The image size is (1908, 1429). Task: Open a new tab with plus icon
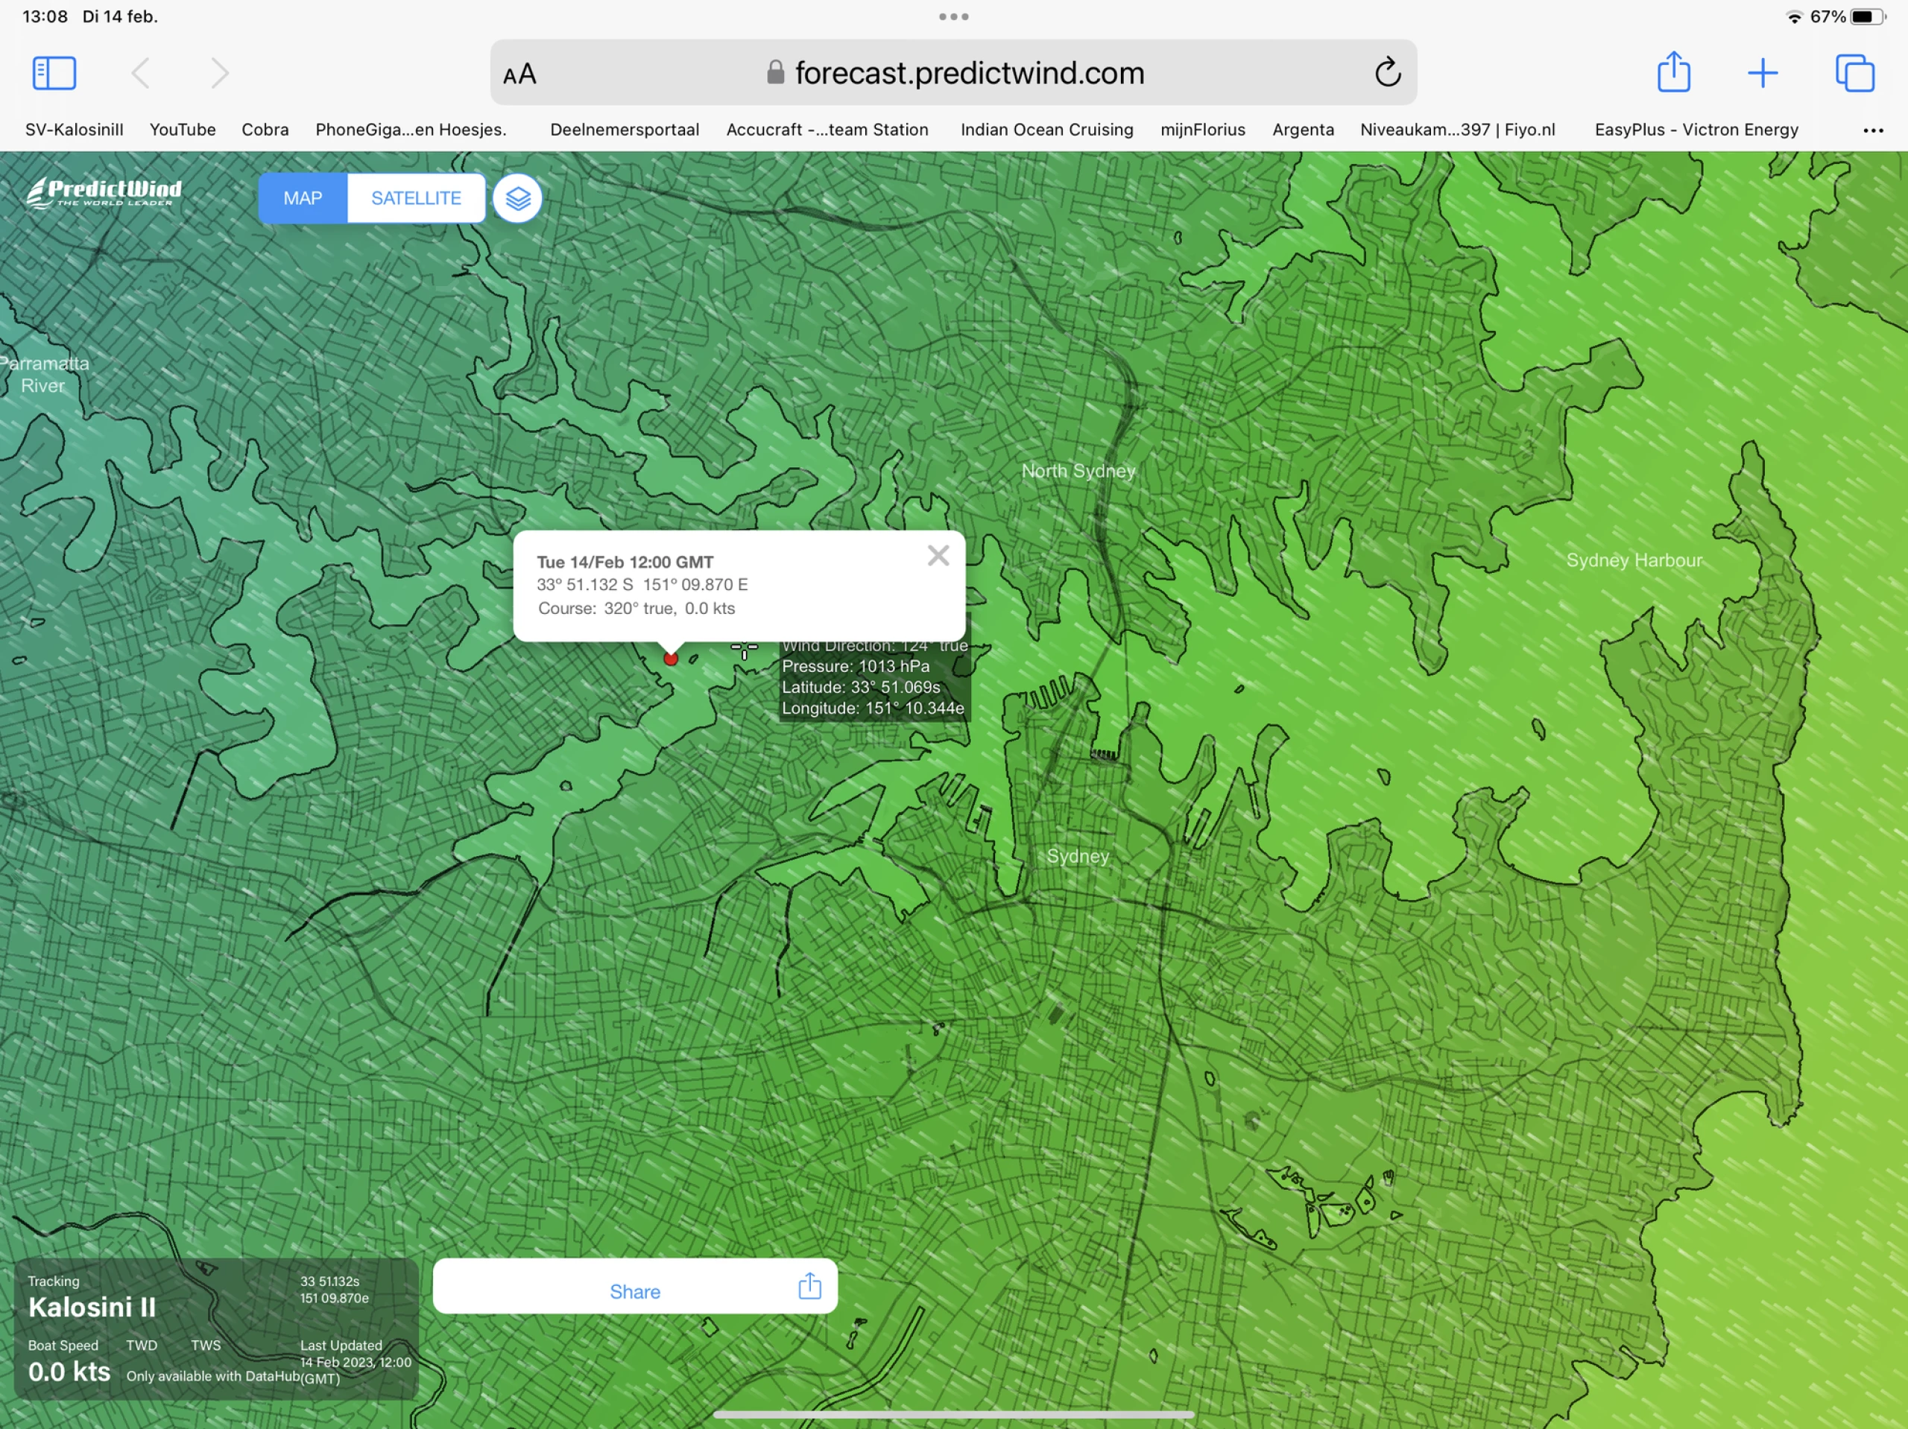tap(1762, 73)
